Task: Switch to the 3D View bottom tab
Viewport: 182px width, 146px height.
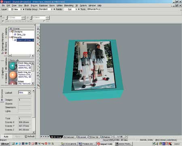Action: pyautogui.click(x=56, y=137)
